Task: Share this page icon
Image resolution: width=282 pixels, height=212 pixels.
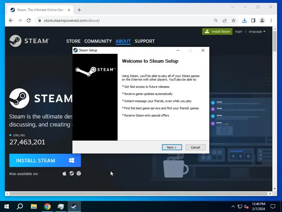Action: [225, 20]
